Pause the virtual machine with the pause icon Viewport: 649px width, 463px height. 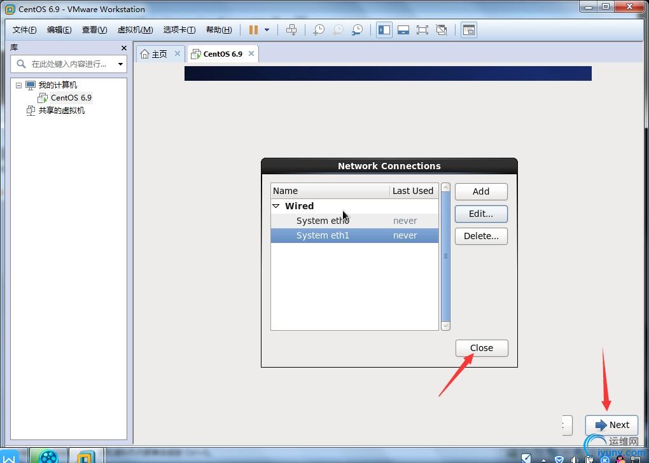[x=253, y=30]
